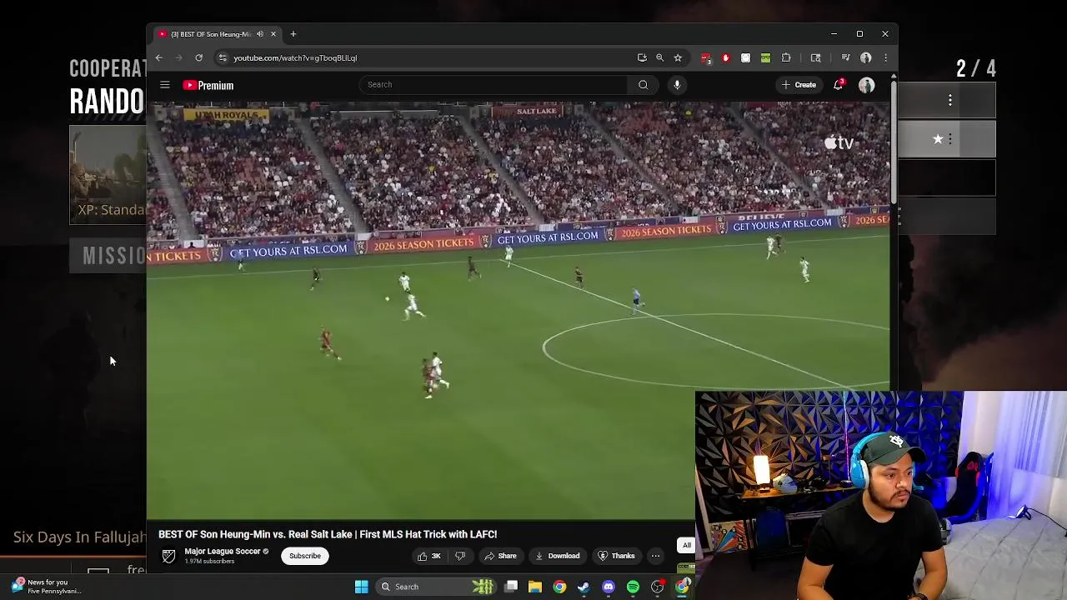The height and width of the screenshot is (600, 1067).
Task: Toggle the star on the background game row
Action: (x=938, y=139)
